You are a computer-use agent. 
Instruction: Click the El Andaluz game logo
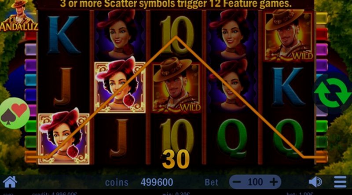tap(18, 15)
